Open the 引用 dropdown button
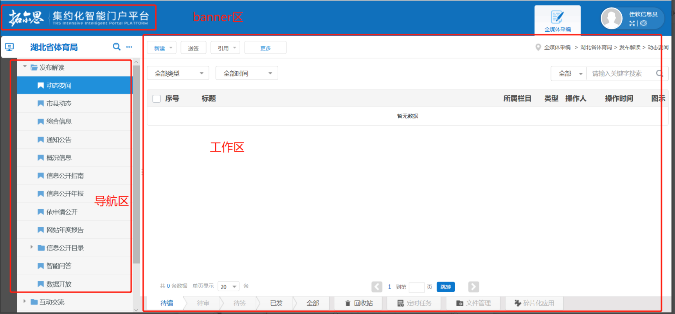This screenshot has height=314, width=675. (x=225, y=48)
